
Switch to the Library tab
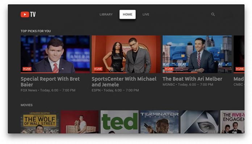click(106, 14)
